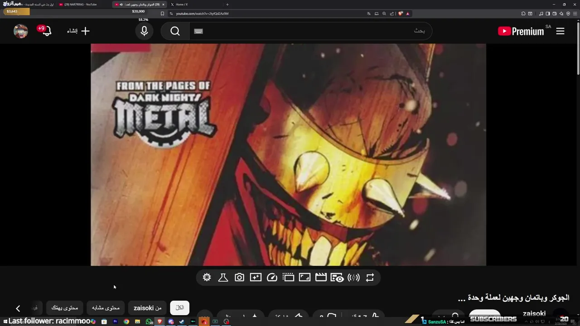Click the expand-corners fullscreen frame icon

coord(304,278)
